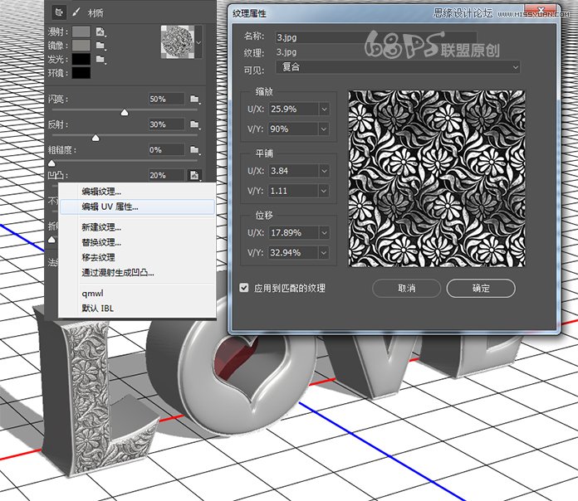Open tile V/Y 1.11 dropdown arrow
578x501 pixels.
(324, 191)
